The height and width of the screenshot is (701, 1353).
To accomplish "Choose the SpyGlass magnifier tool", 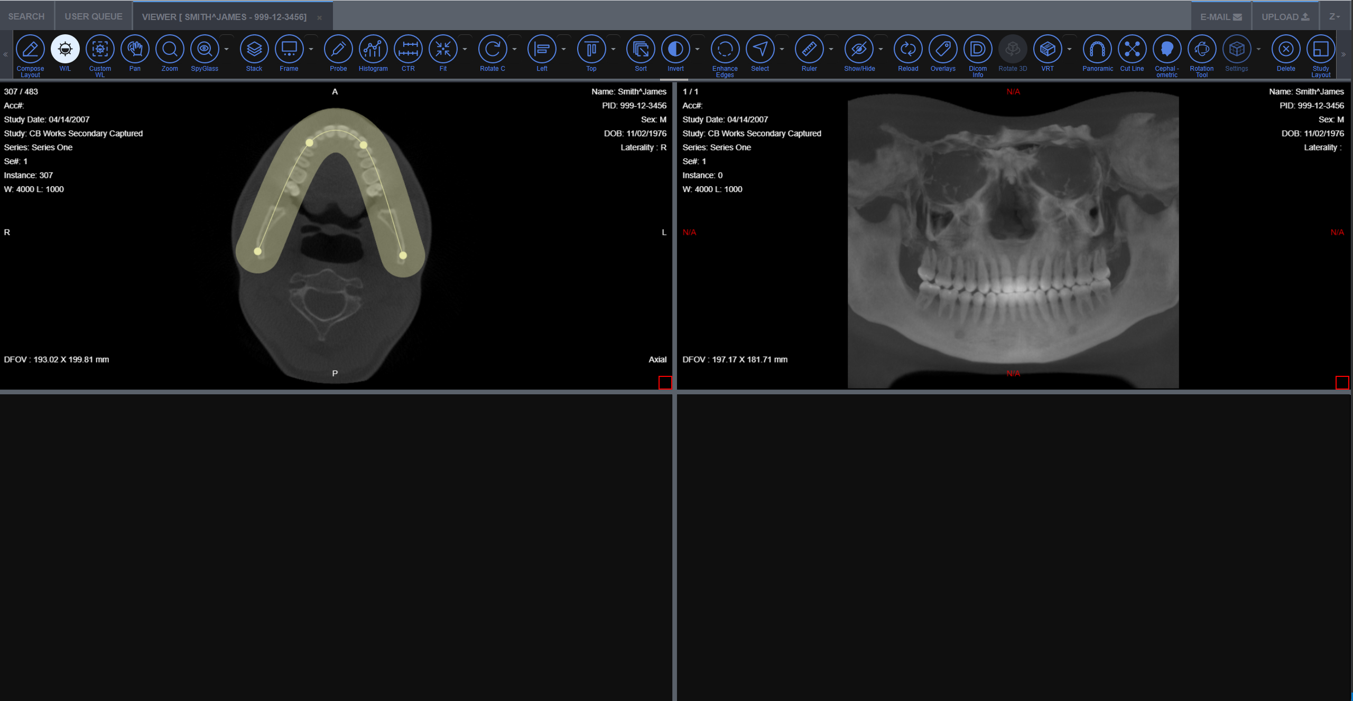I will [205, 49].
